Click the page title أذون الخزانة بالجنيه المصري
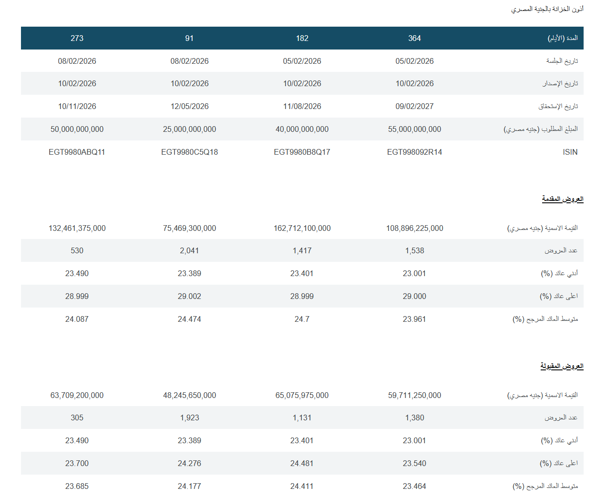Screen dimensions: 596x497 [547, 9]
